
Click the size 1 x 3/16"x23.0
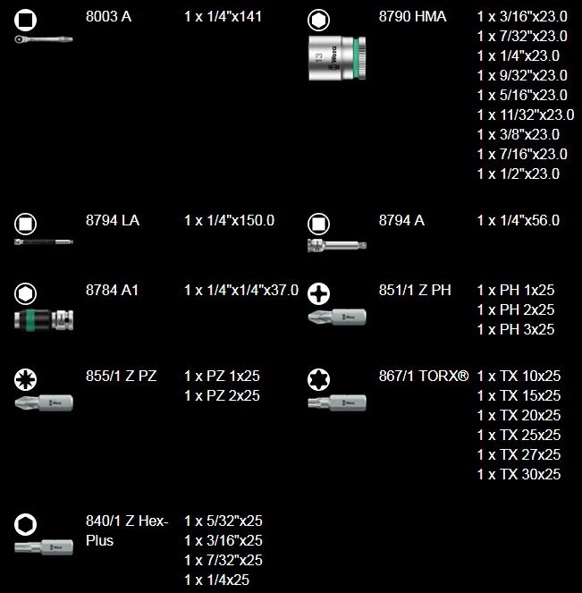point(522,17)
